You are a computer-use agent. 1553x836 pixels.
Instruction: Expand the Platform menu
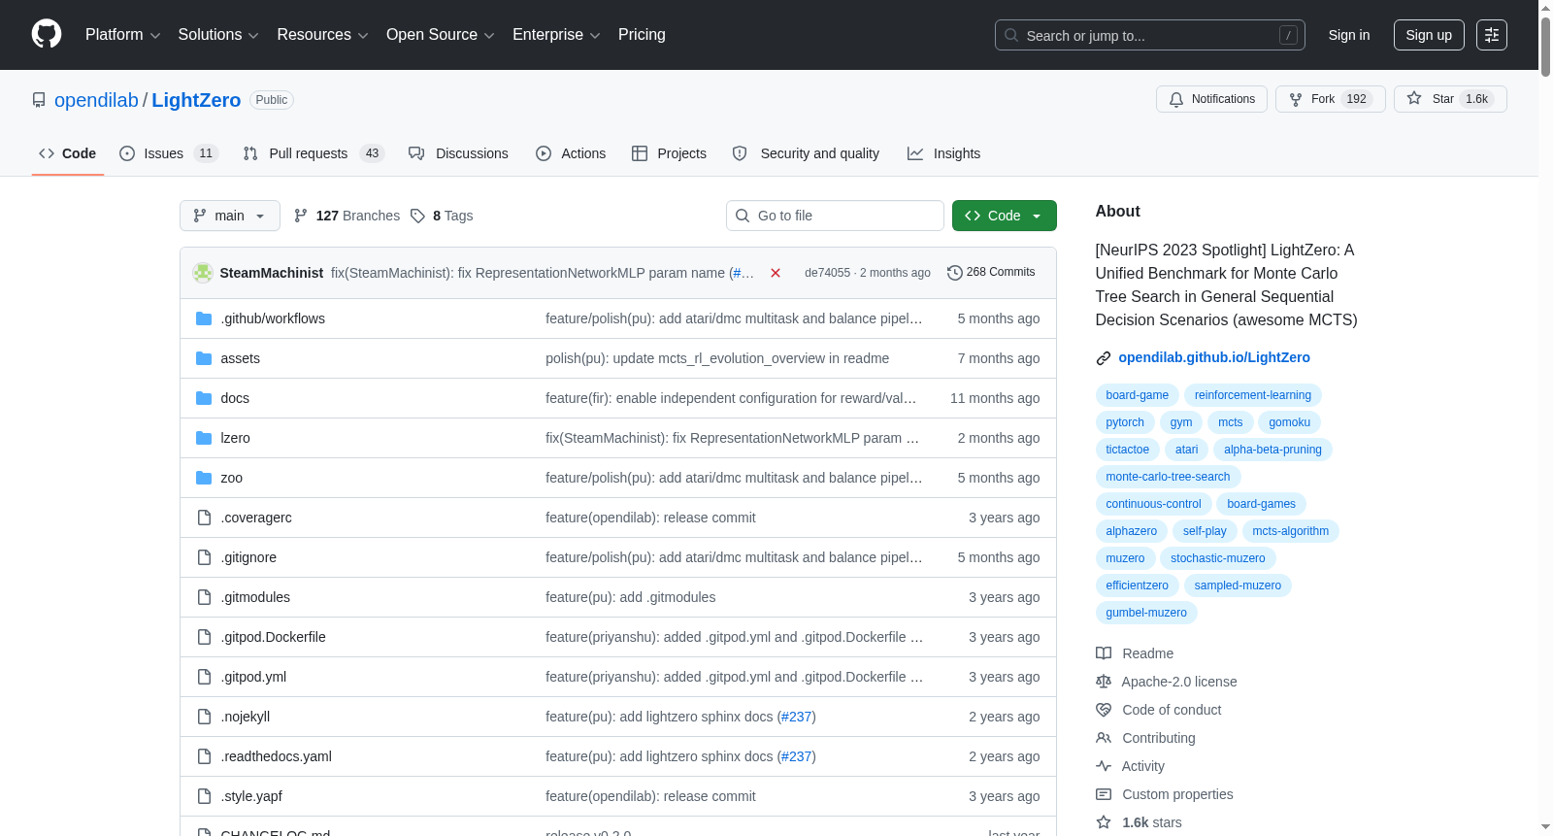point(123,35)
